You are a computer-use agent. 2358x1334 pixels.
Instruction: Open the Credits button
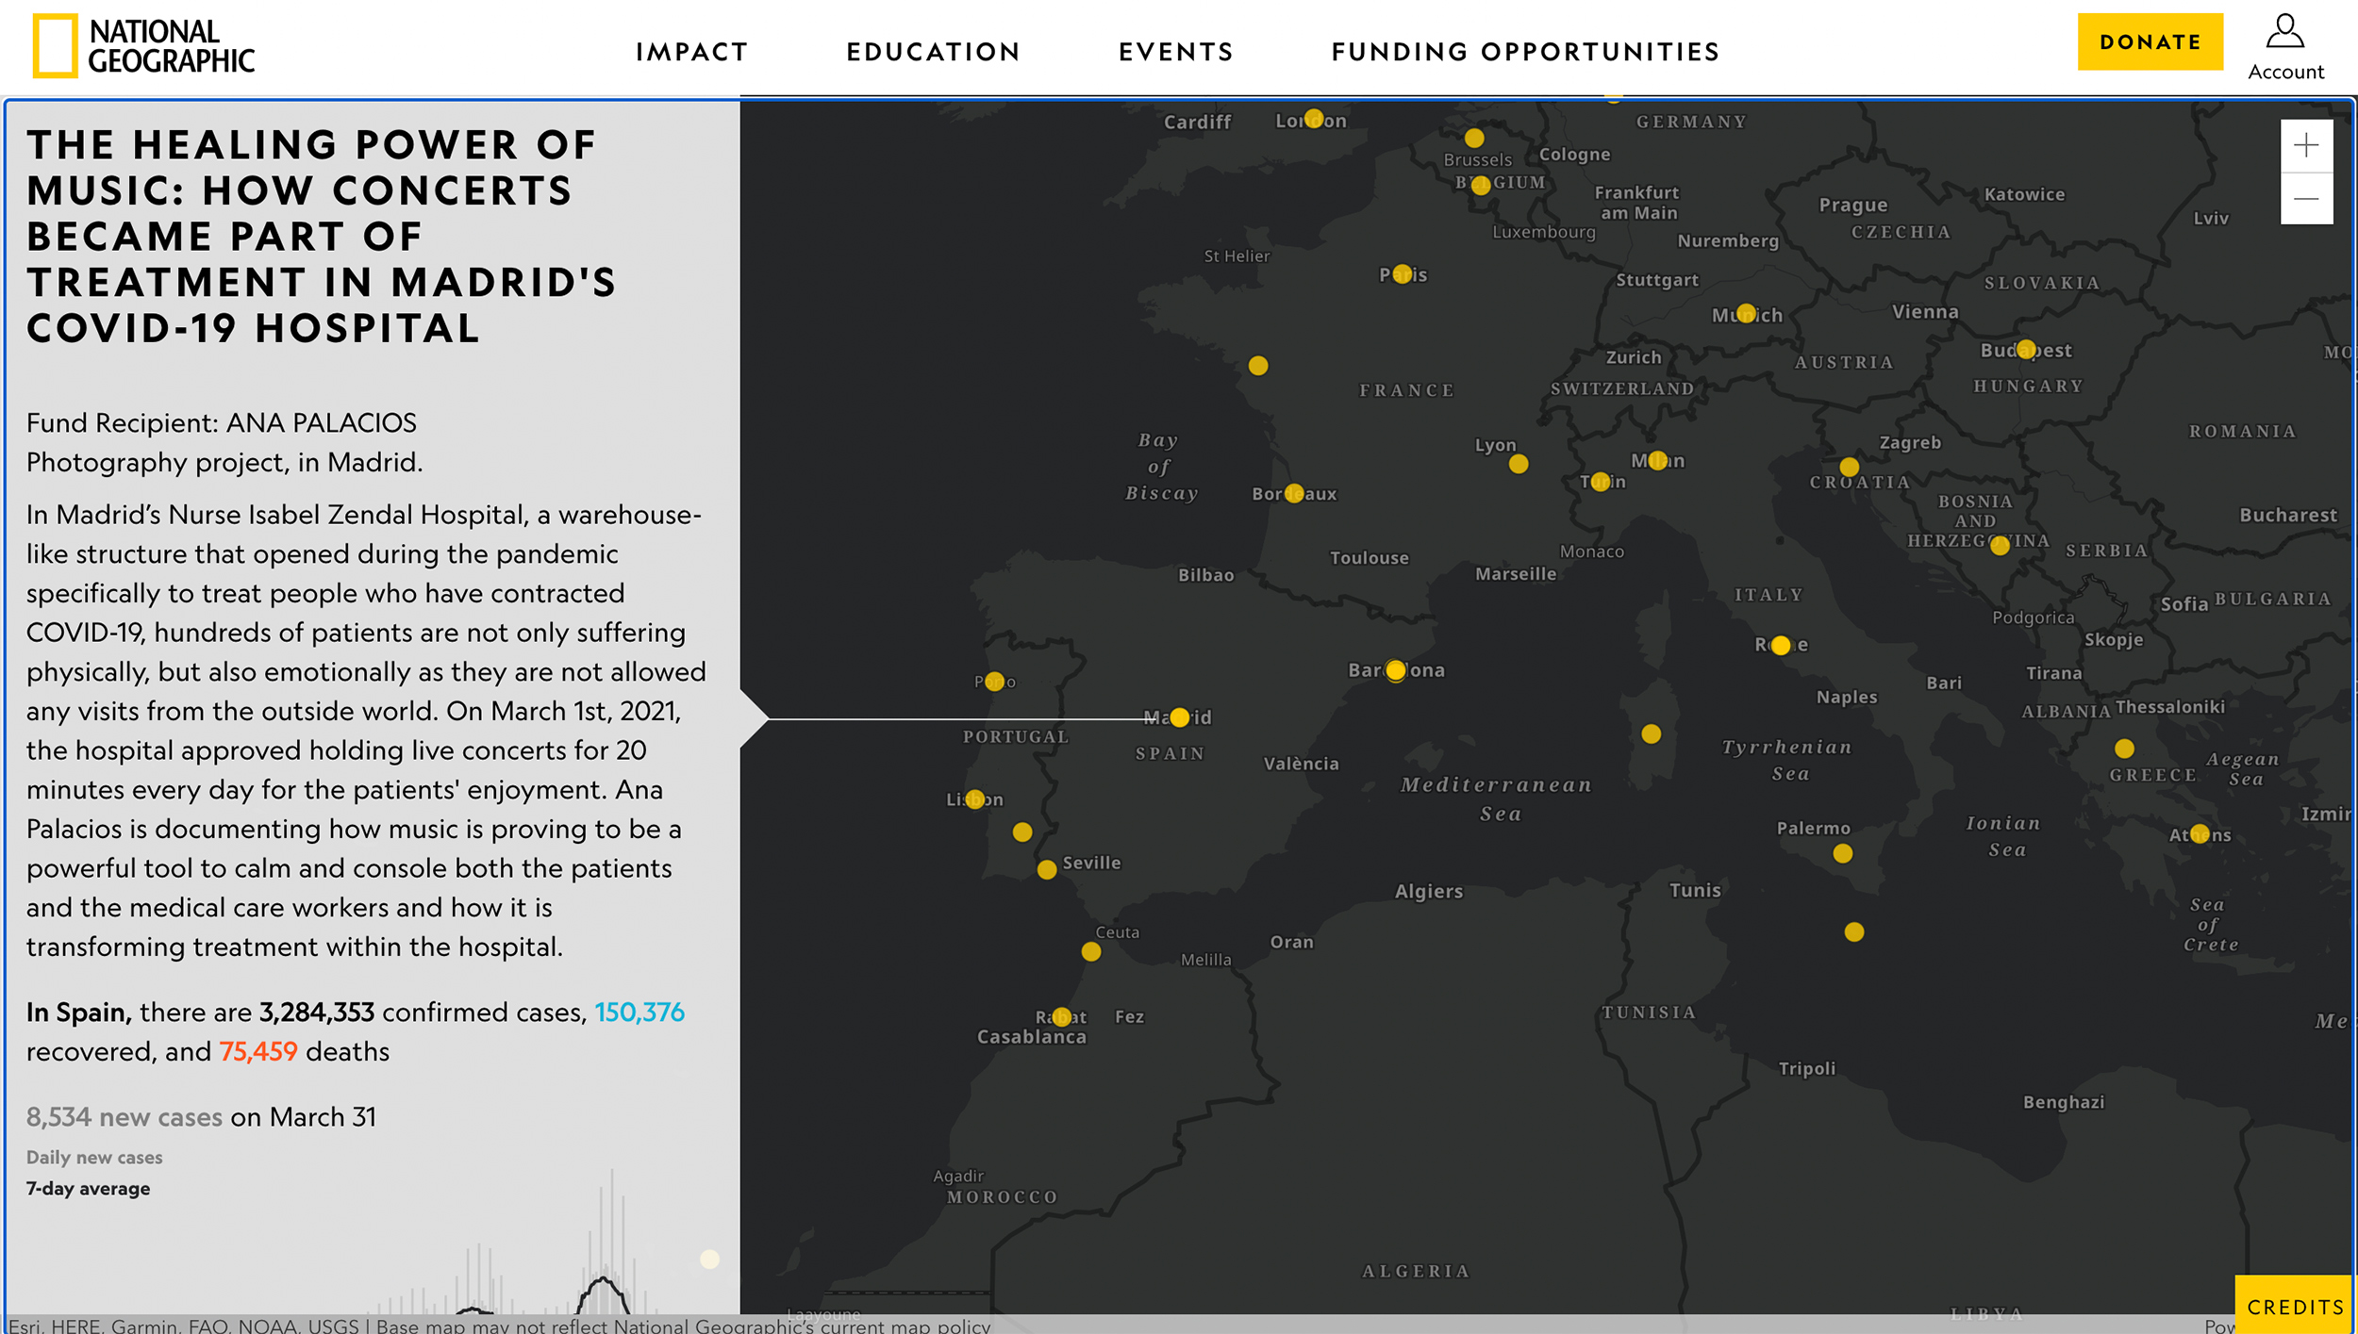pyautogui.click(x=2295, y=1307)
